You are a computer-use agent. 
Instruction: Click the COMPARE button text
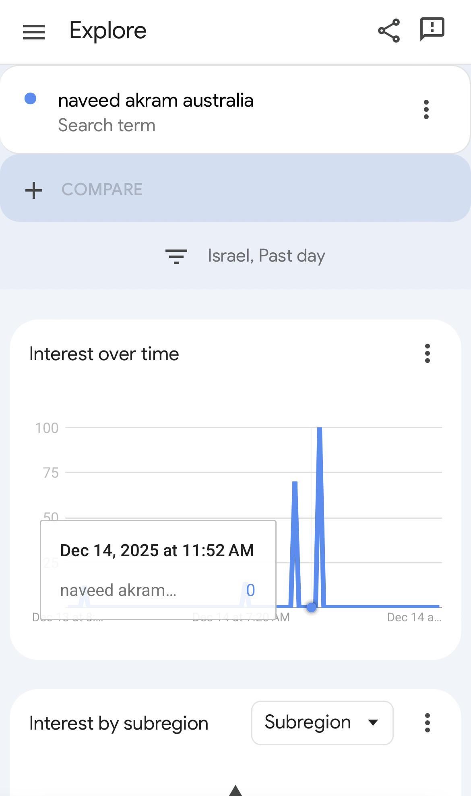102,190
